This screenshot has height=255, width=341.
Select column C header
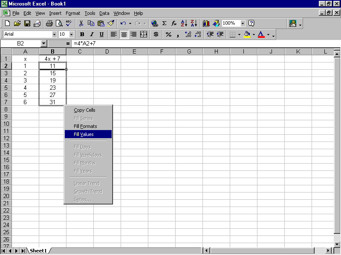pos(80,51)
